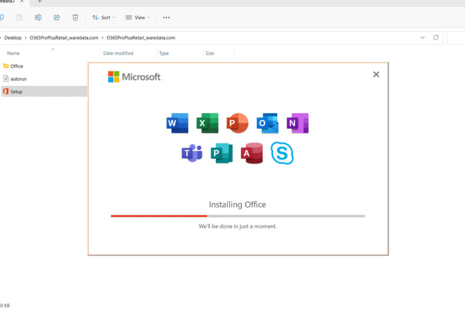This screenshot has height=310, width=465.
Task: Click the Office folder icon
Action: click(5, 66)
